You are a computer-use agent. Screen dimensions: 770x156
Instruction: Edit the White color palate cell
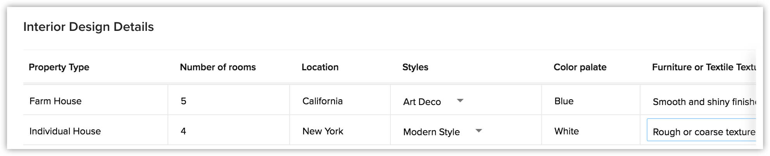[591, 131]
